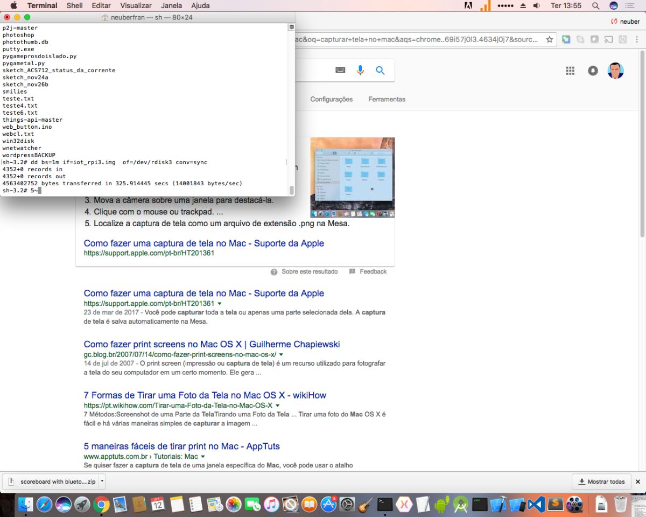Click 'wordpressBACKUP' in the Terminal listing
The width and height of the screenshot is (646, 517).
tap(29, 155)
